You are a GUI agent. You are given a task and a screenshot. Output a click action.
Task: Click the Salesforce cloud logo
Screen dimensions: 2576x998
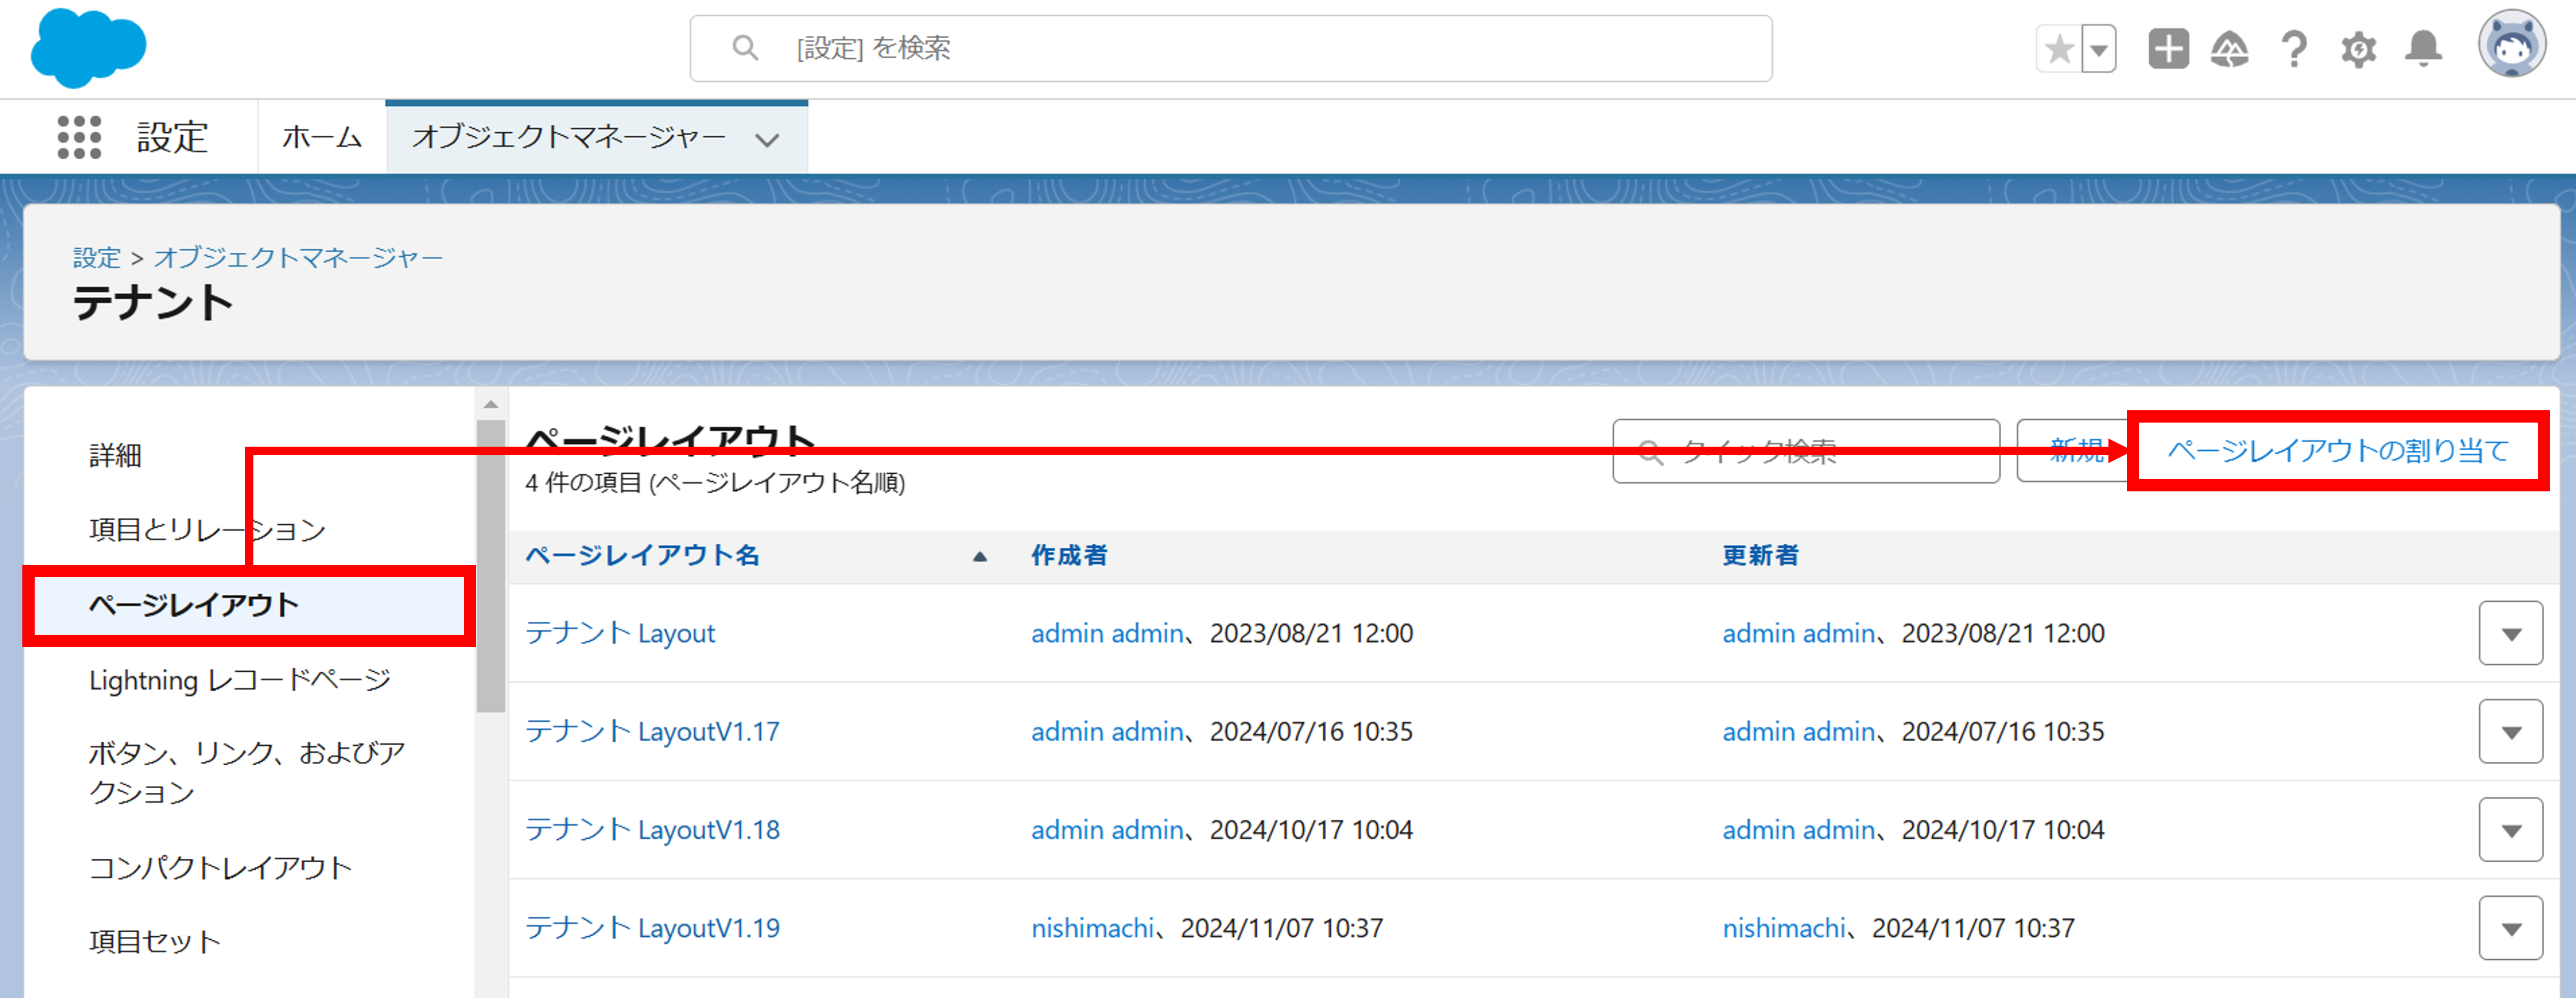coord(88,46)
